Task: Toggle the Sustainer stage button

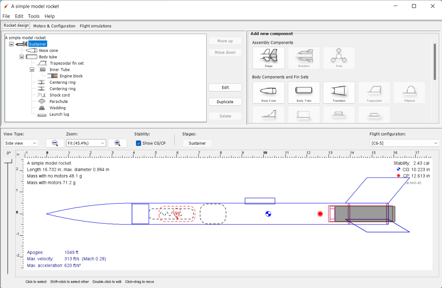Action: tap(197, 143)
